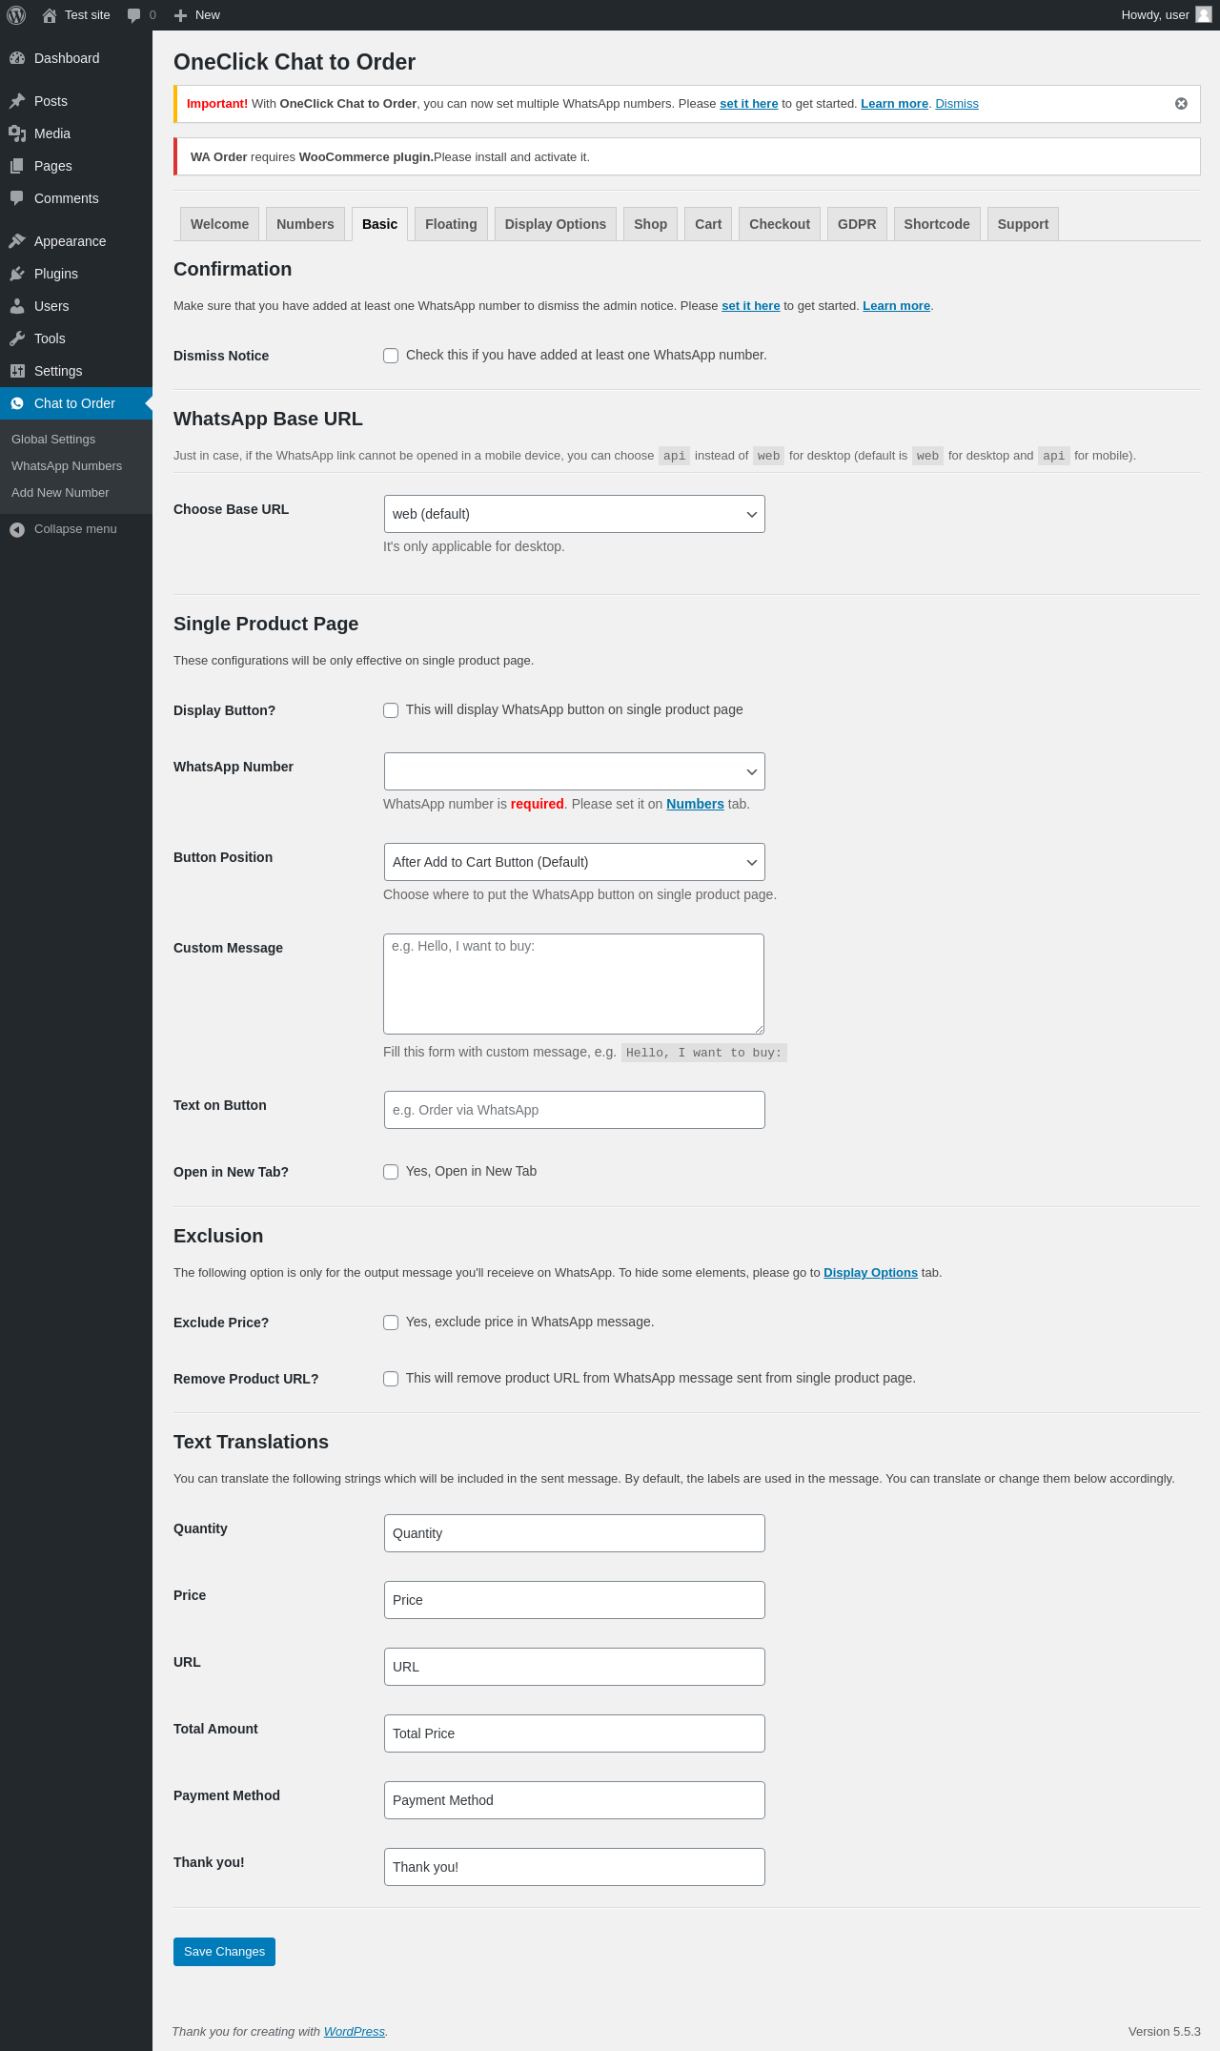Select the Basic tab
The image size is (1220, 2051).
(x=380, y=224)
